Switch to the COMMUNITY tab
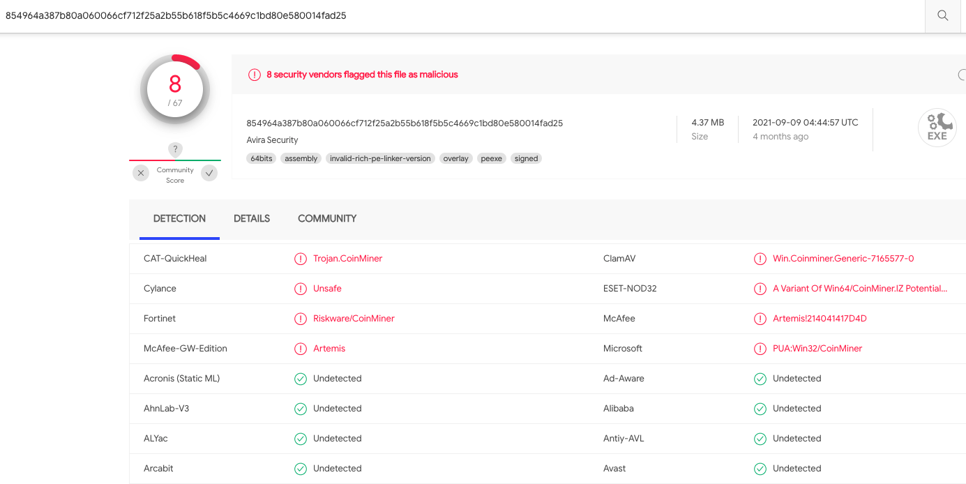 point(327,218)
